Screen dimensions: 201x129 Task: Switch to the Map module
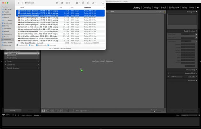point(156,8)
